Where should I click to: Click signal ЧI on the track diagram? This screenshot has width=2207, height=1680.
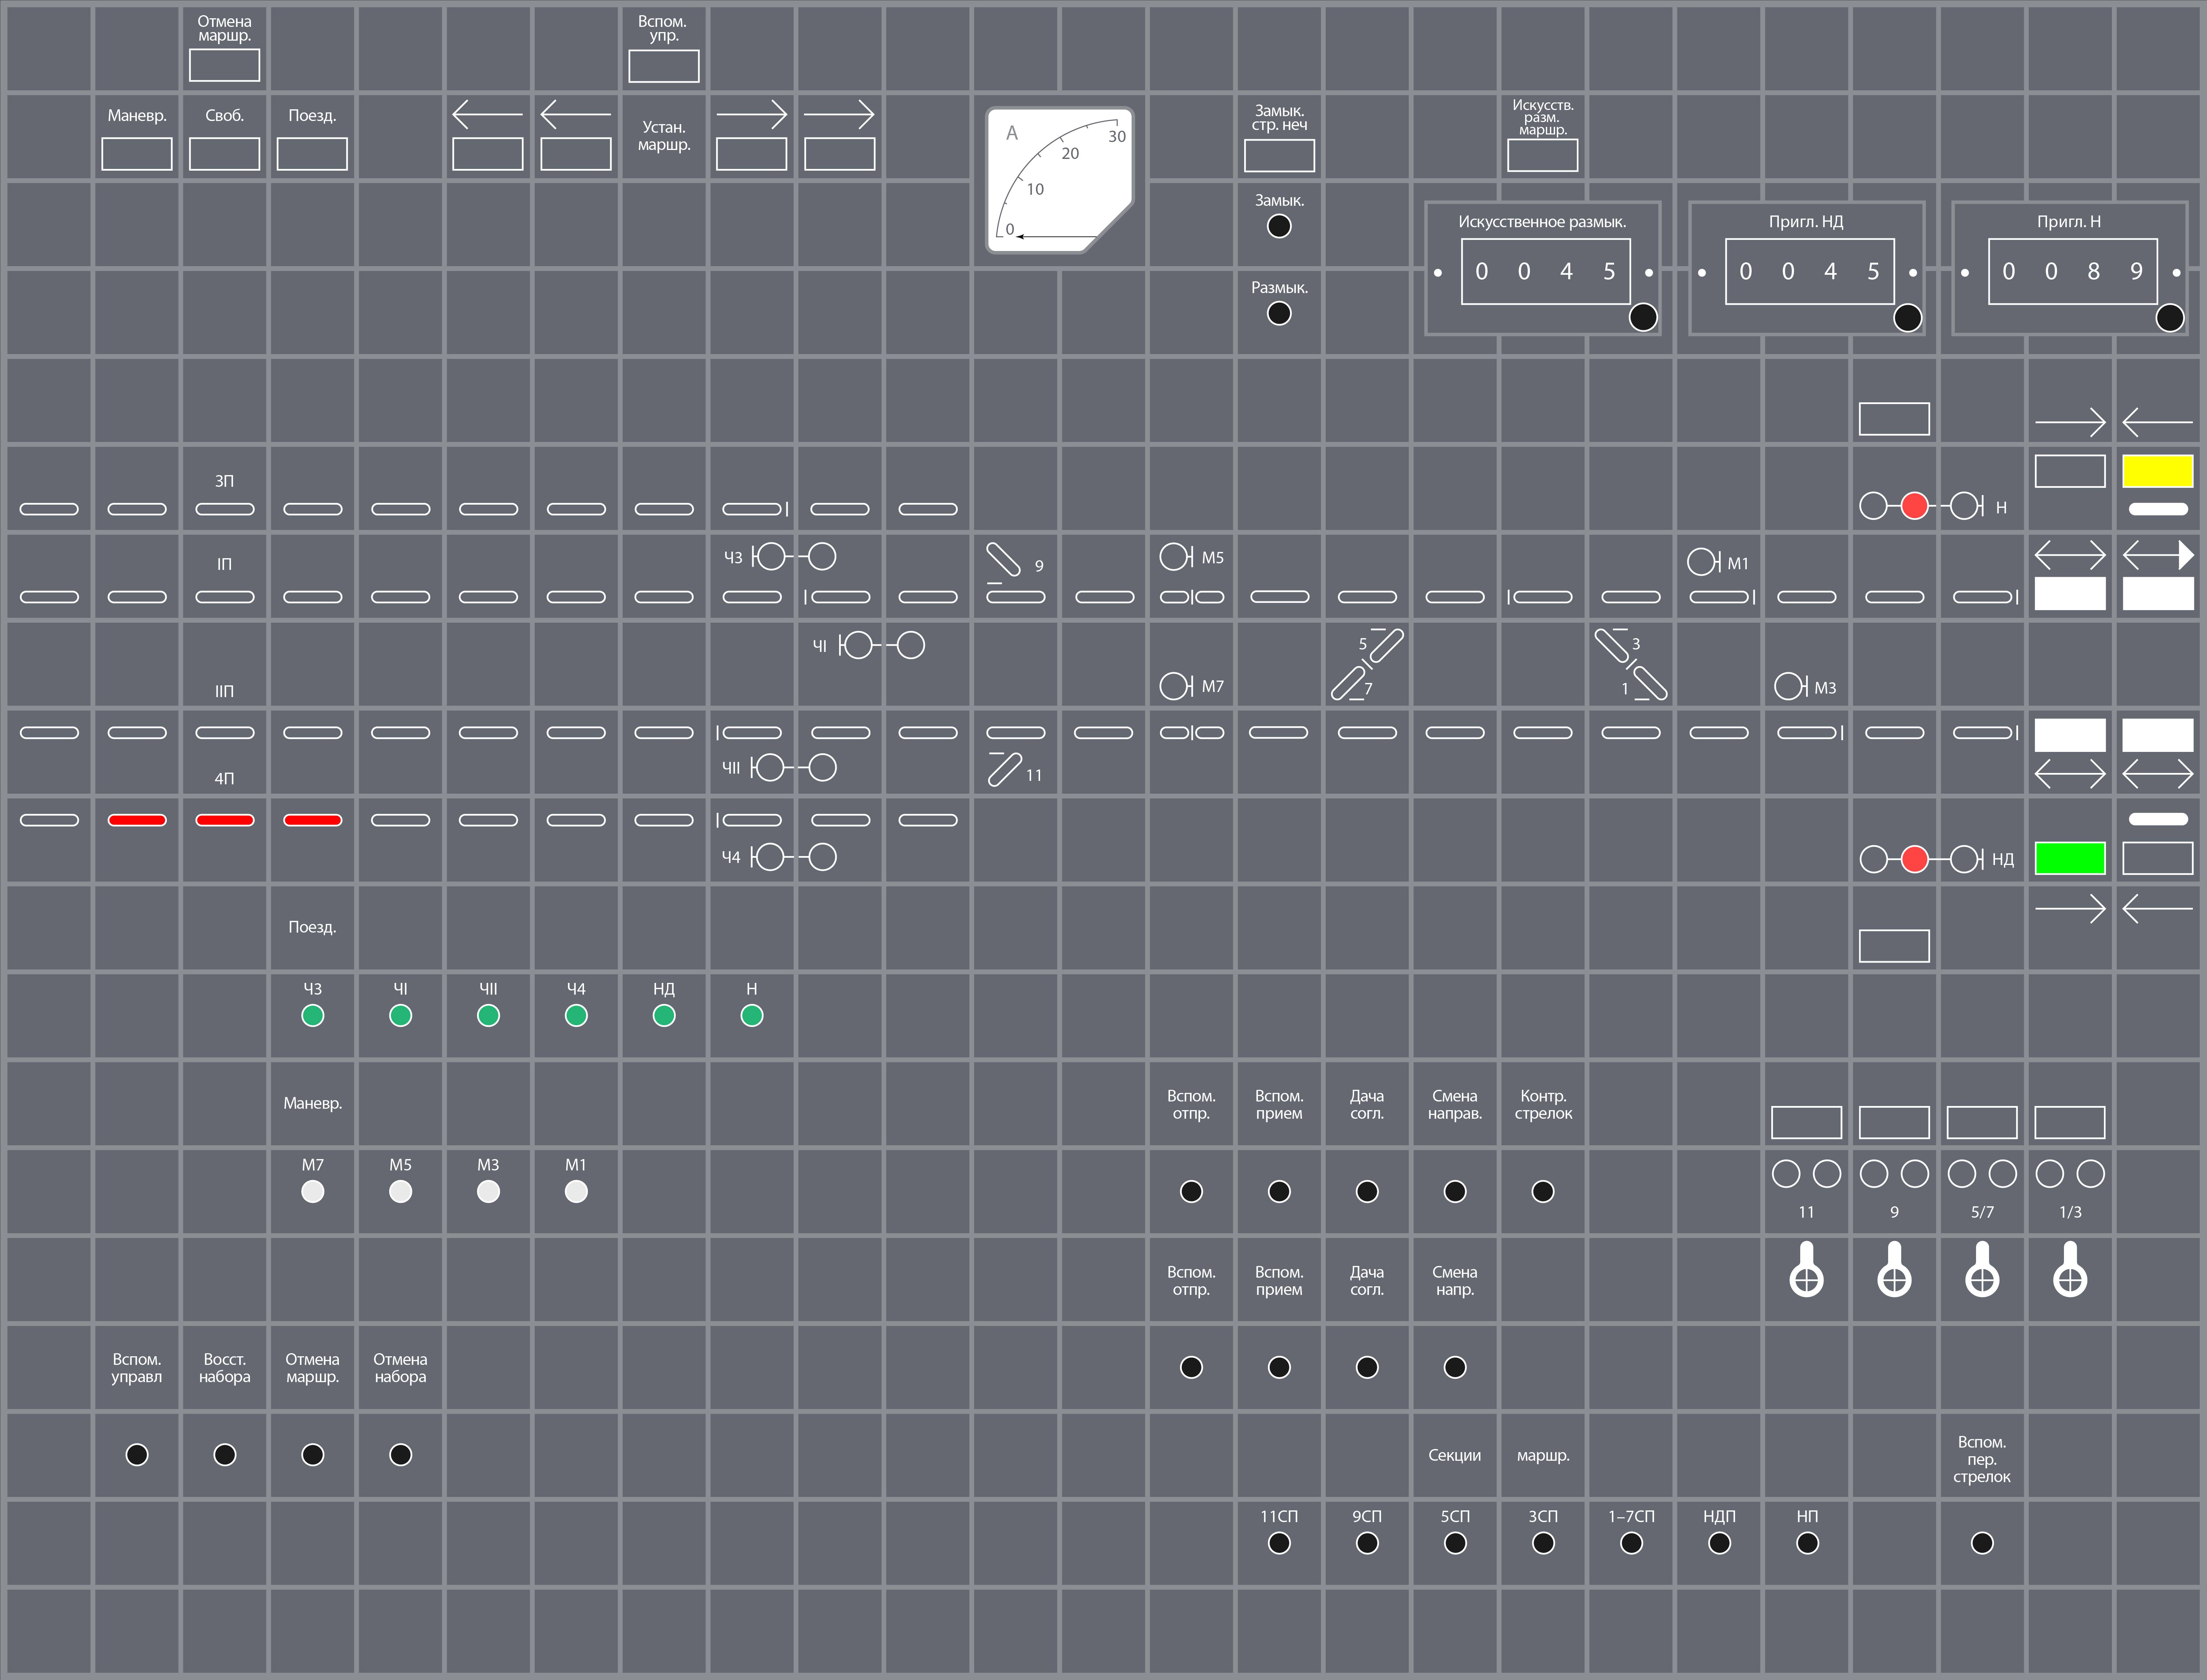(882, 645)
